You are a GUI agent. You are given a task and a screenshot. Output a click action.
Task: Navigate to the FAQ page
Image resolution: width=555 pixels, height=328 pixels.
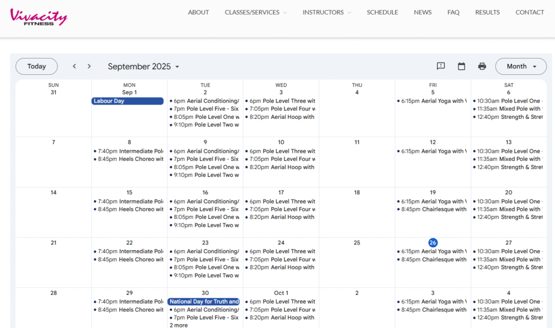(x=453, y=12)
